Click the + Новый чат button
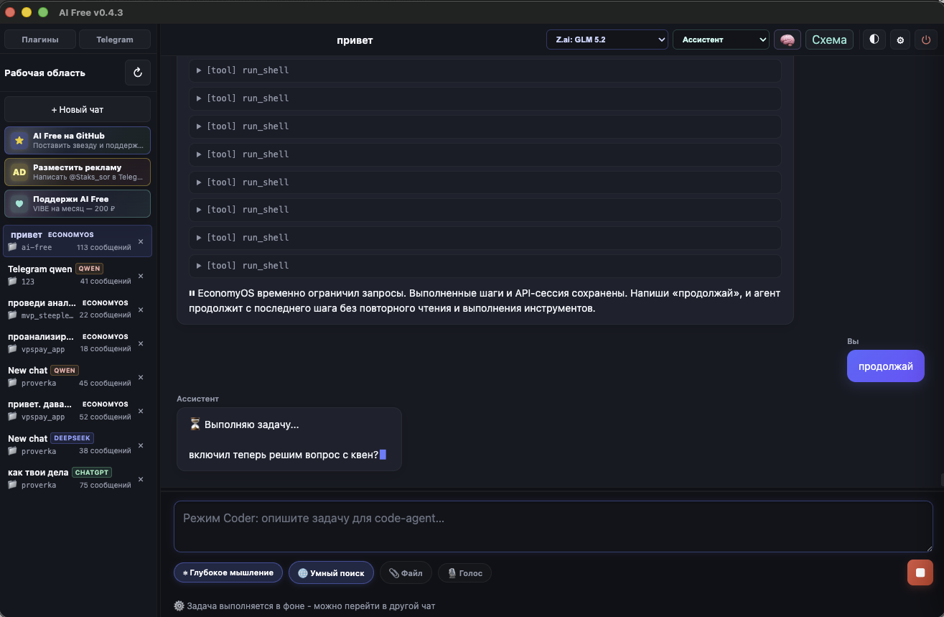 point(78,109)
